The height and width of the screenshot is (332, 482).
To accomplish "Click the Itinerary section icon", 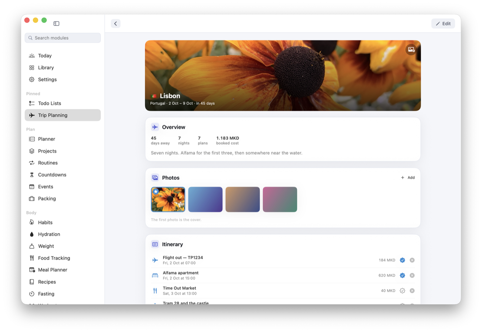I will pos(155,244).
